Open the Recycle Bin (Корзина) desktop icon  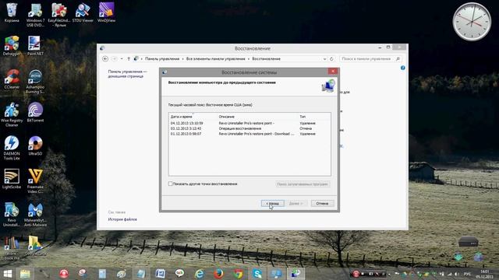pyautogui.click(x=12, y=12)
